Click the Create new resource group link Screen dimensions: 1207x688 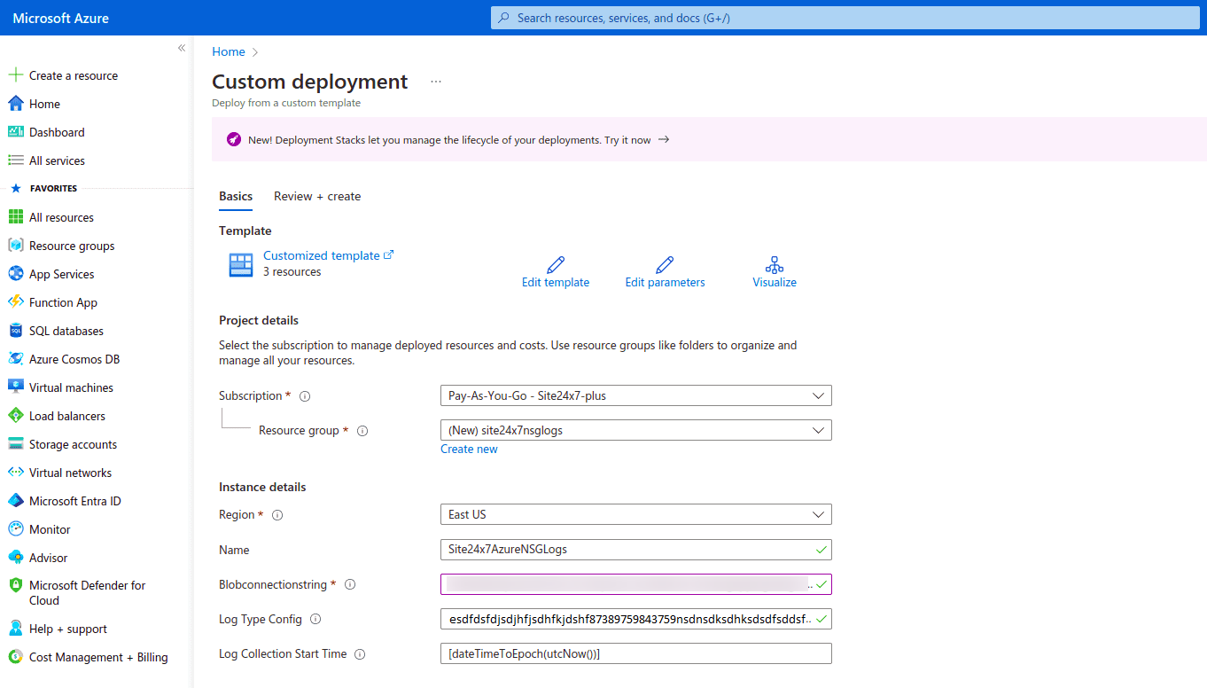tap(469, 449)
